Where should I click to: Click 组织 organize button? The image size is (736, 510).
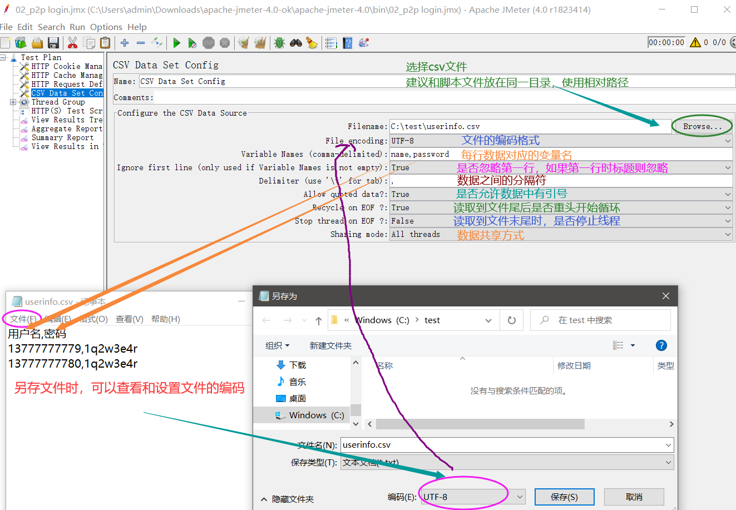click(277, 345)
